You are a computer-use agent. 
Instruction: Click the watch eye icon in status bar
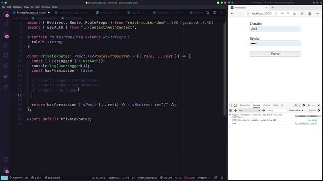pyautogui.click(x=27, y=178)
